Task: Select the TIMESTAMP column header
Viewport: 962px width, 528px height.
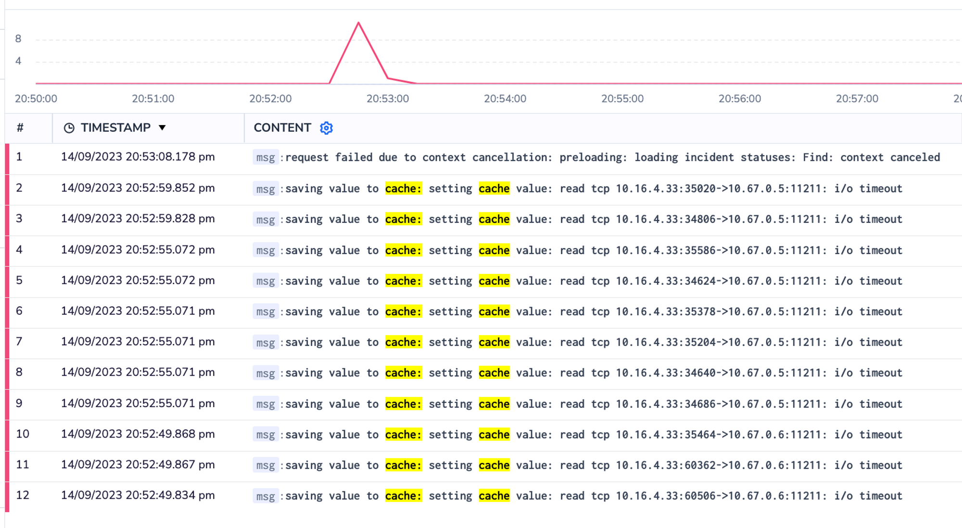Action: pyautogui.click(x=115, y=128)
